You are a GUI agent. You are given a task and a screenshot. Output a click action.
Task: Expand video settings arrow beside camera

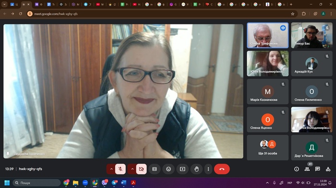[x=132, y=169]
